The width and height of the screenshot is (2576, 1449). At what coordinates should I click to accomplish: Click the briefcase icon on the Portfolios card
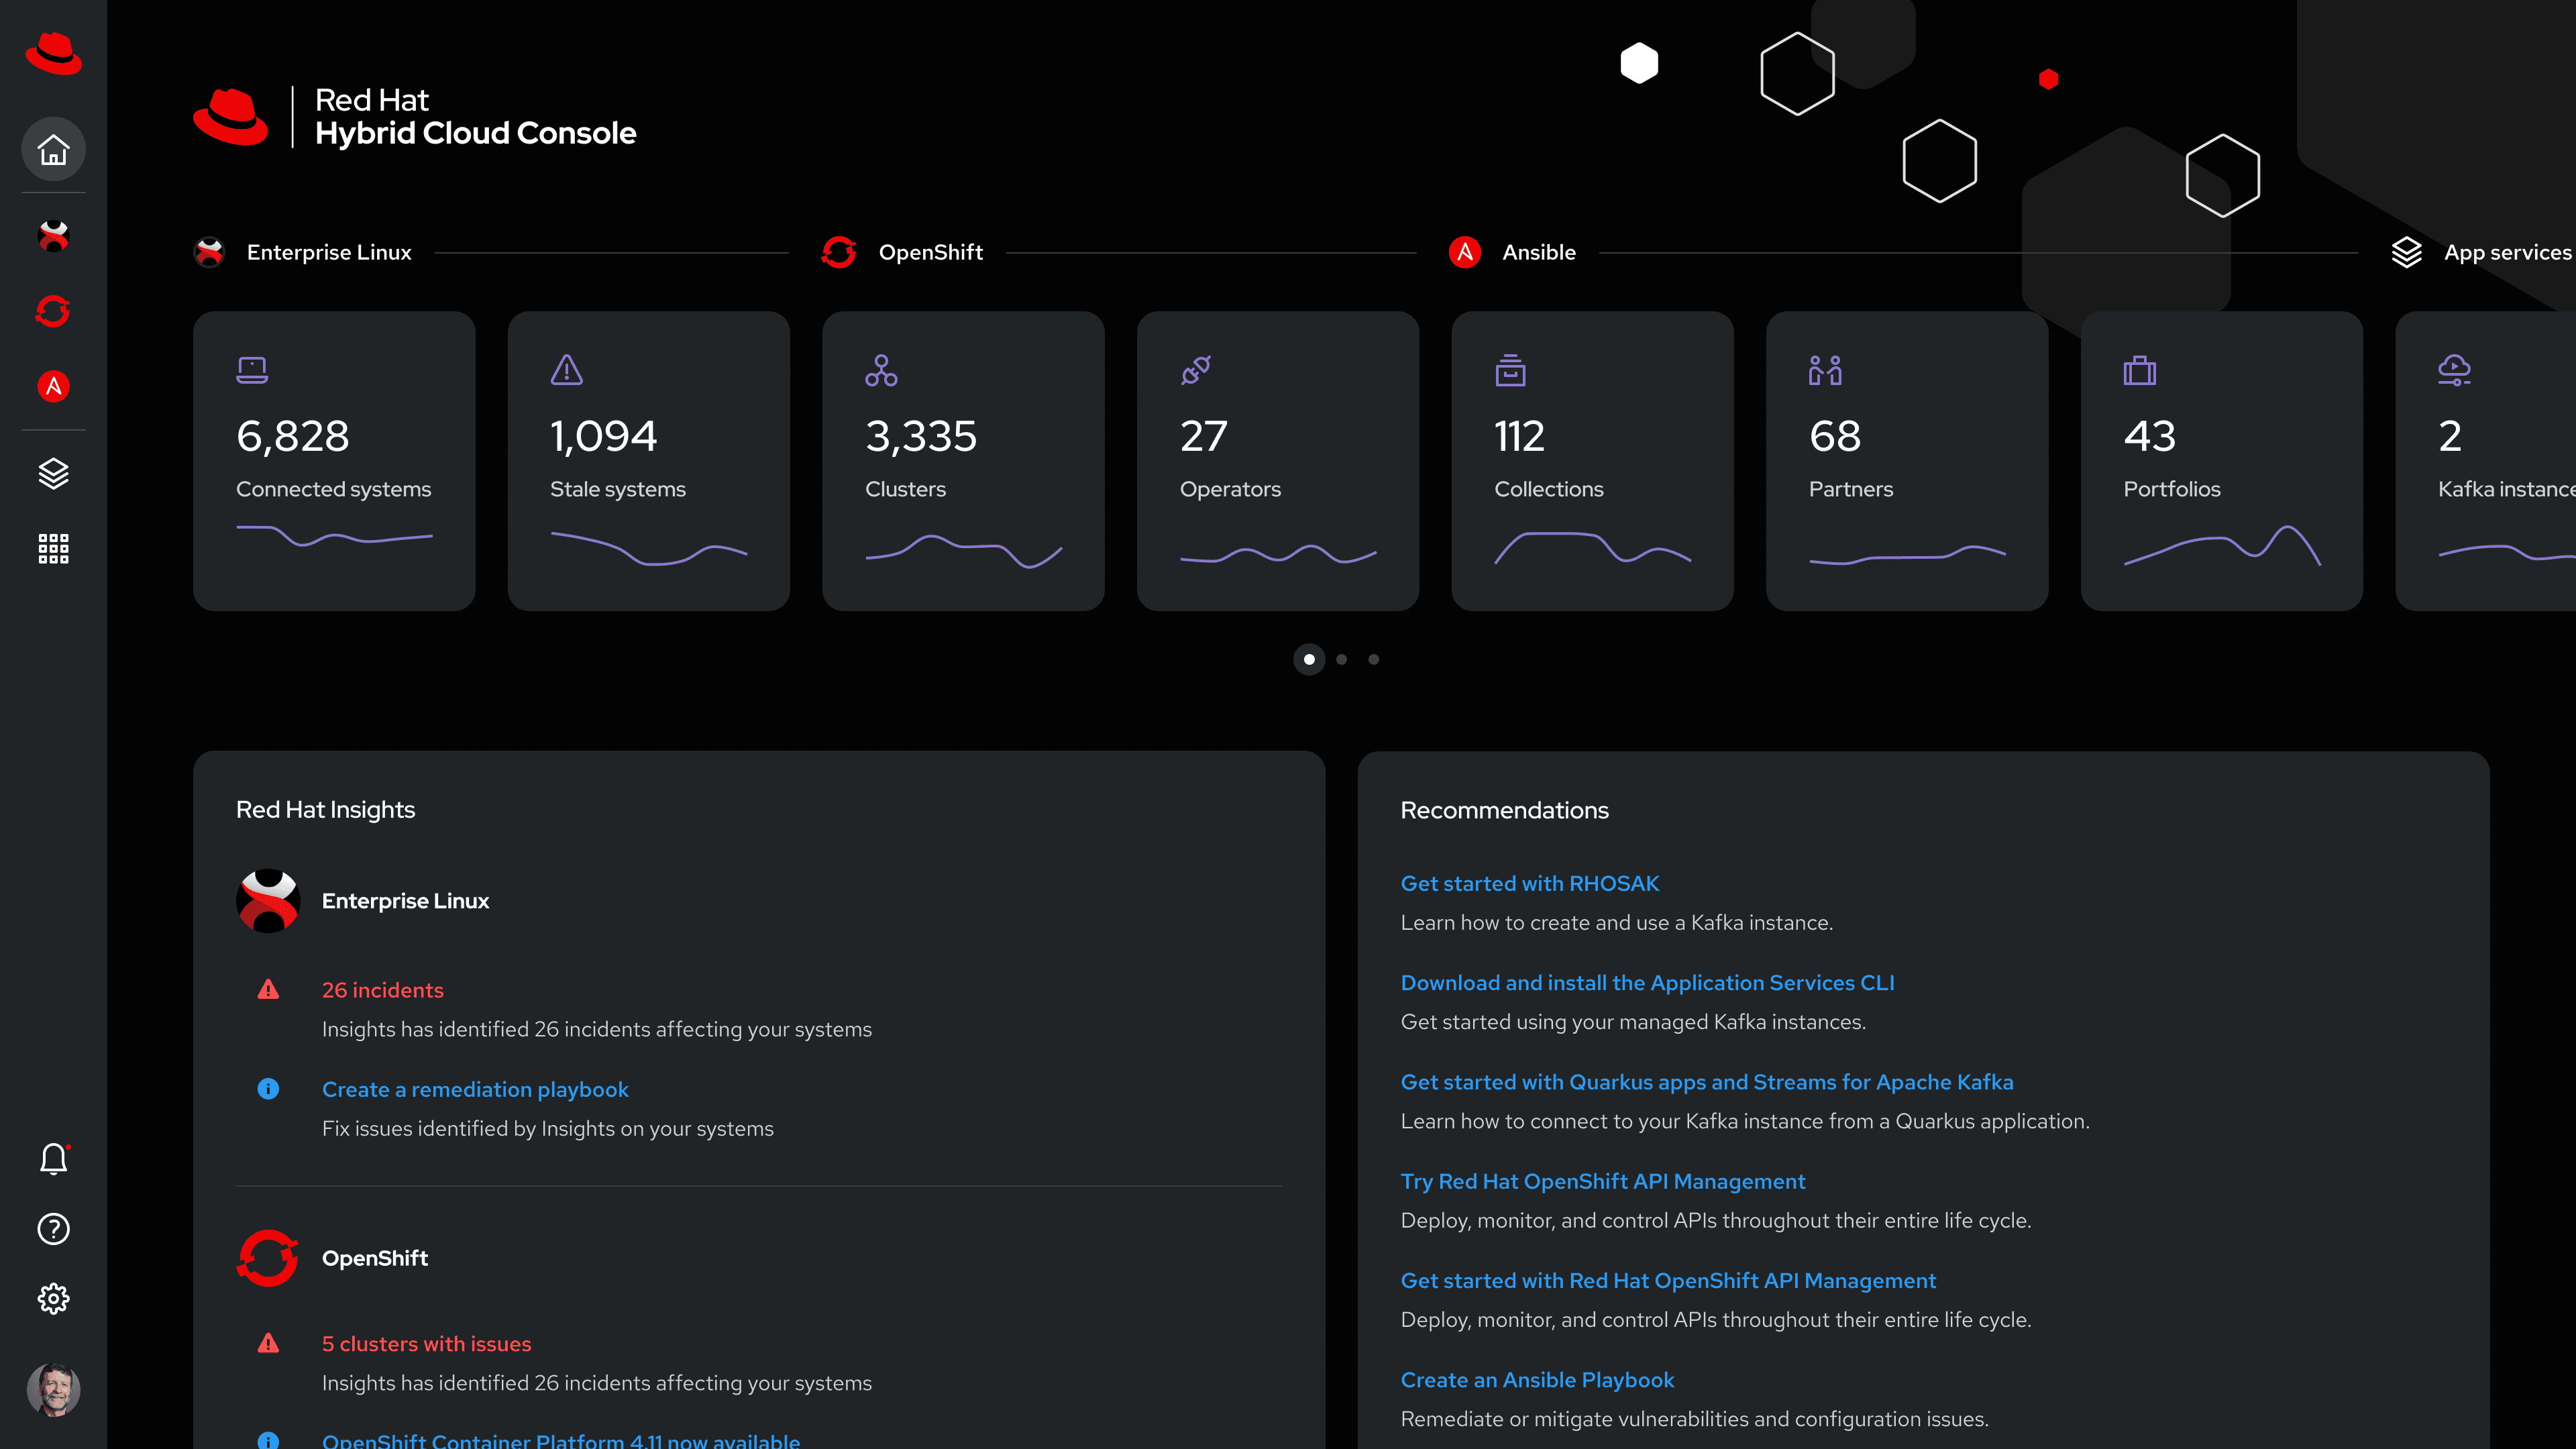tap(2140, 370)
